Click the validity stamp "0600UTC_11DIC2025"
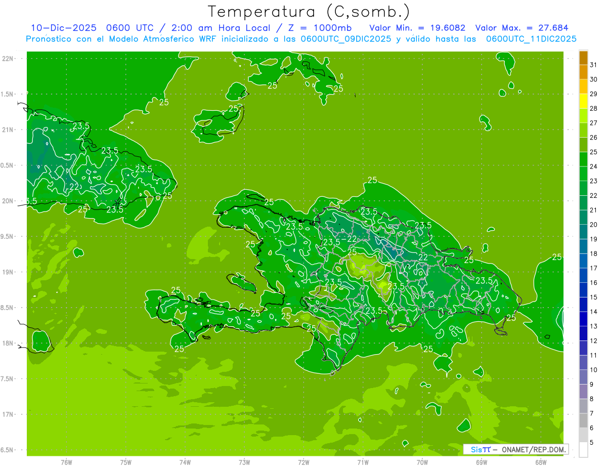607x469 pixels. point(531,39)
